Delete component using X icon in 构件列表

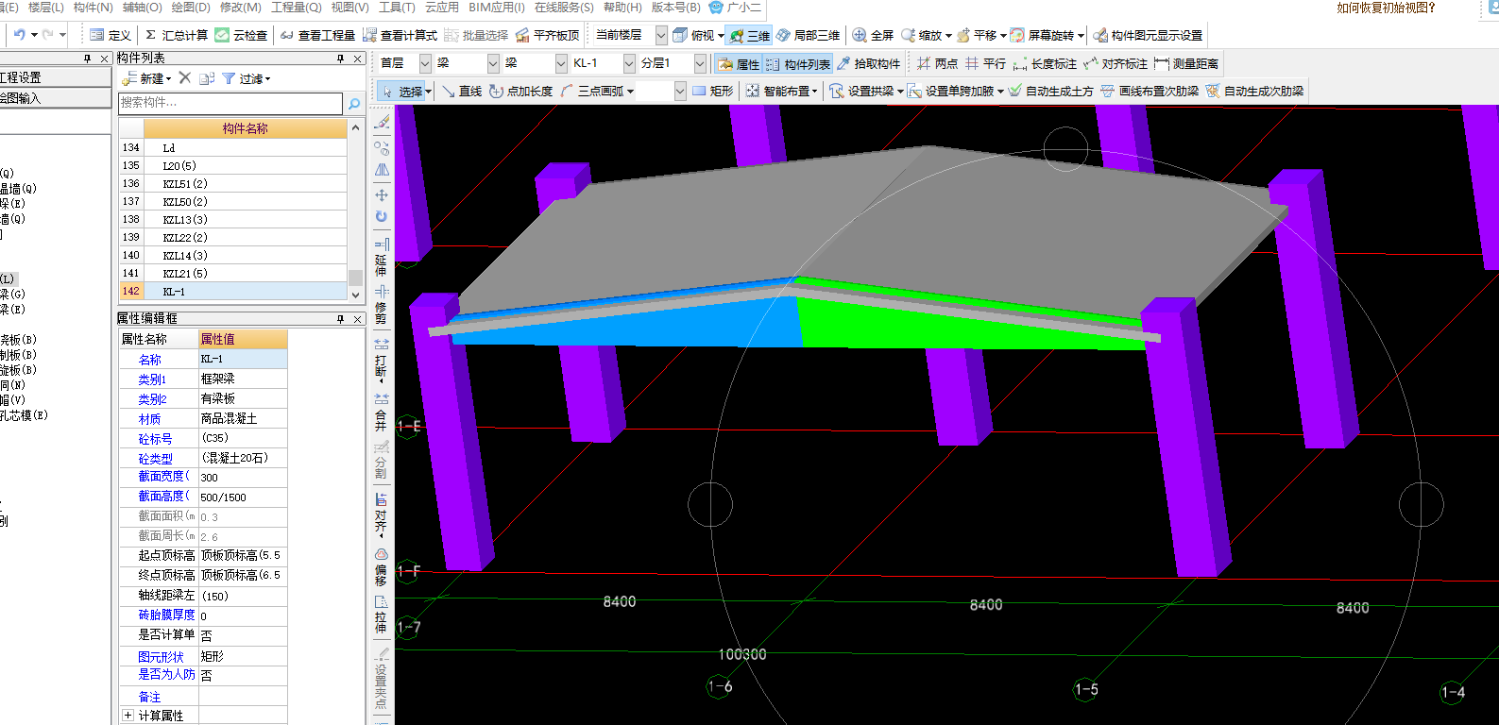[185, 78]
